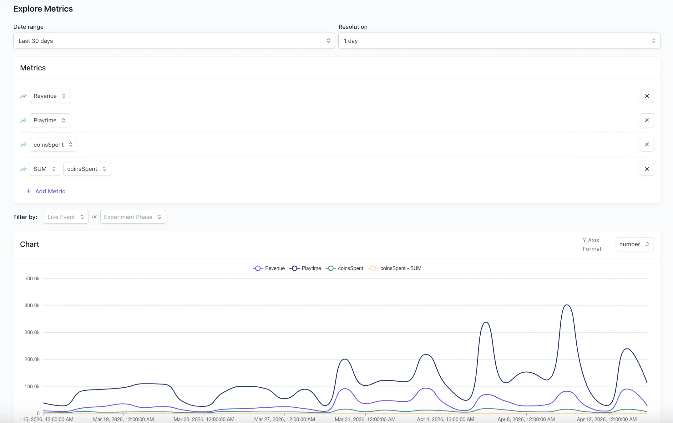Open the Y Axis Format number dropdown
Image resolution: width=673 pixels, height=423 pixels.
click(634, 244)
